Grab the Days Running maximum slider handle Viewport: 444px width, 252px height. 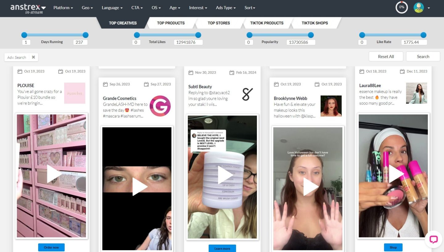point(86,35)
